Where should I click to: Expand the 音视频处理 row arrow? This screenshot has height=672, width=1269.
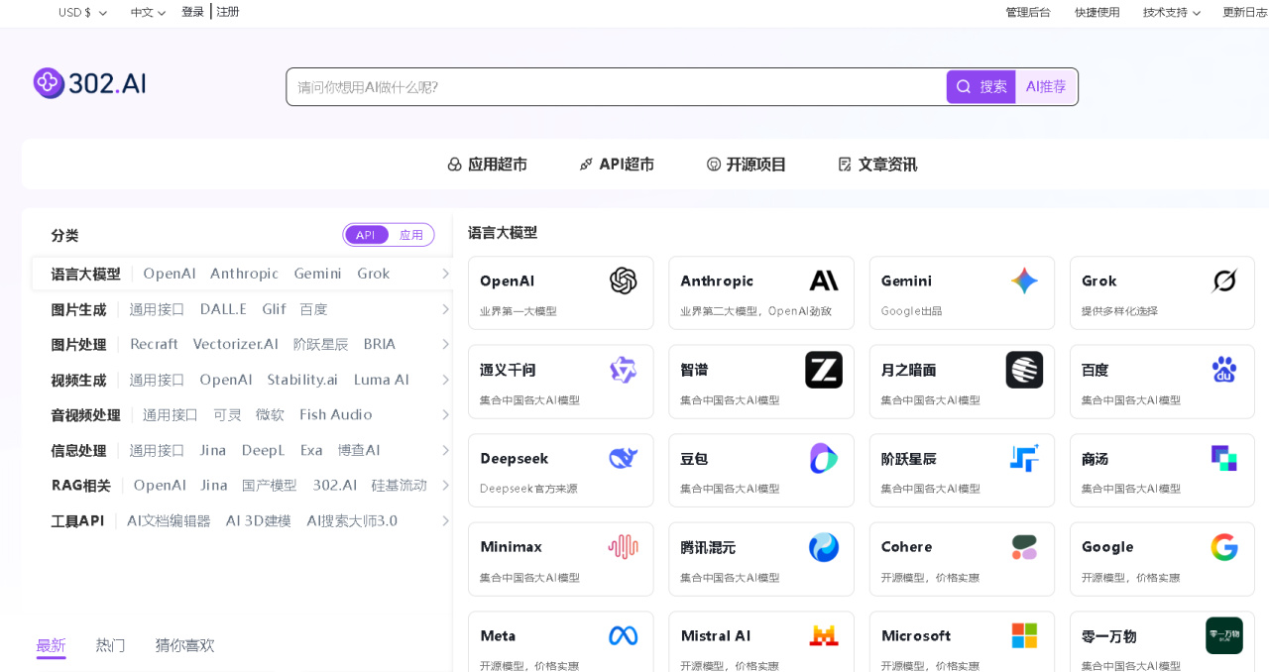pos(445,414)
